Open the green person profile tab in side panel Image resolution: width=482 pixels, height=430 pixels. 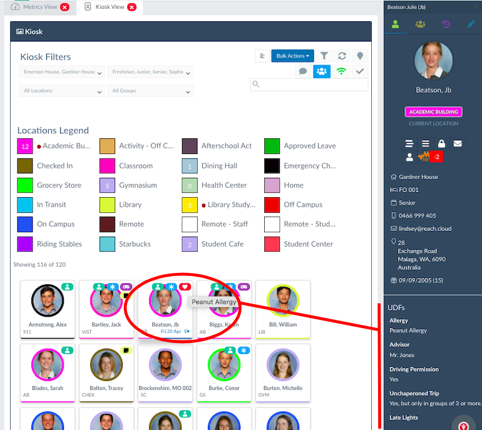pos(396,24)
